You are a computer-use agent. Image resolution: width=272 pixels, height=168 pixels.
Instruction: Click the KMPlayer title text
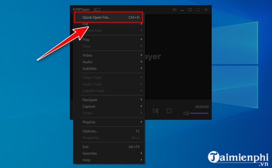tap(81, 10)
